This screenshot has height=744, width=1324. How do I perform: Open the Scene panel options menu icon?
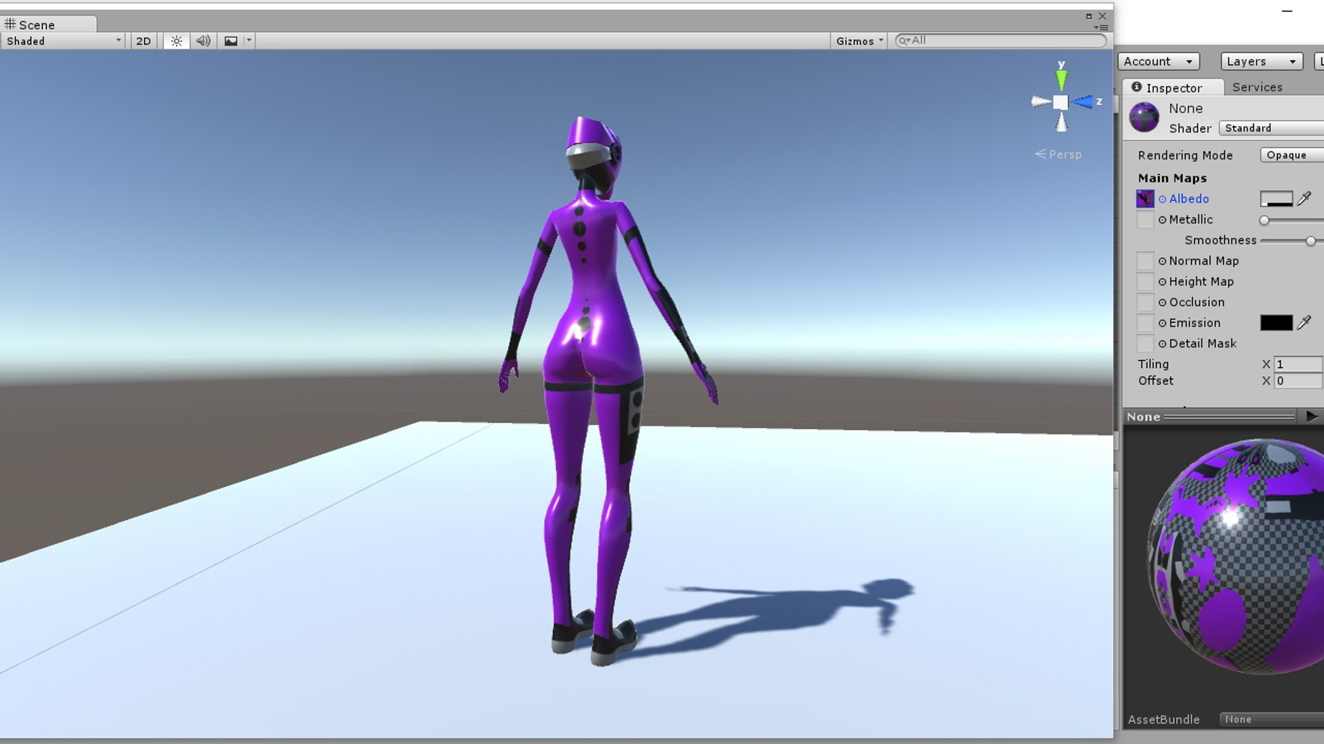1101,28
